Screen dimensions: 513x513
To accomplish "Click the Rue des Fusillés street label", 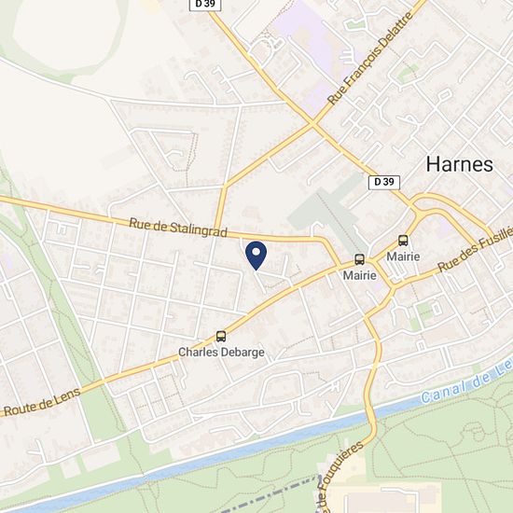I will tap(475, 249).
